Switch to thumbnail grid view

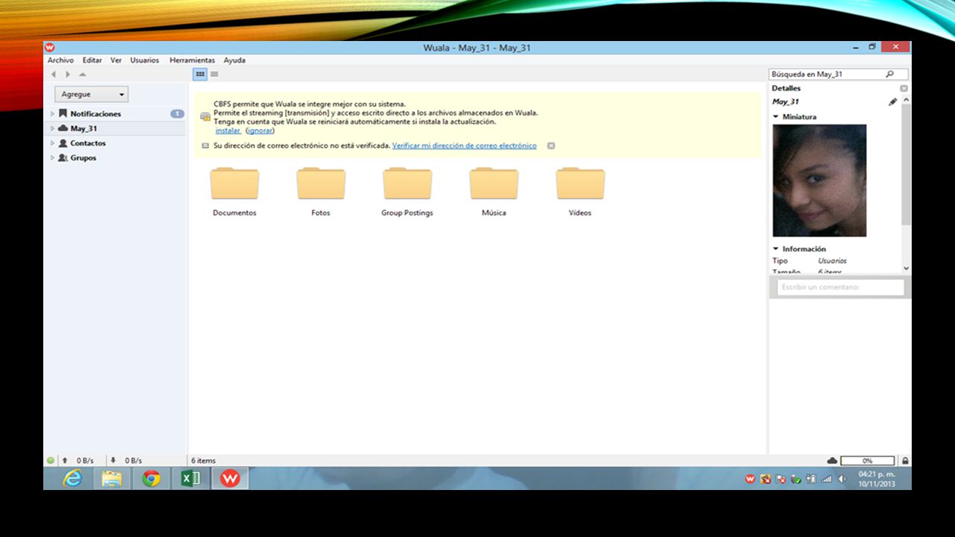(200, 74)
